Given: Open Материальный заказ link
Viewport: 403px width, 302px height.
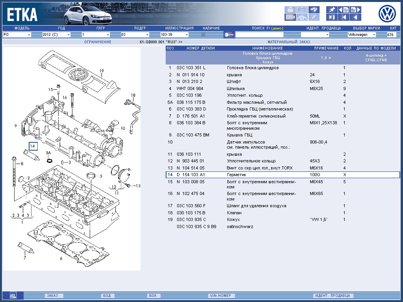Looking at the screenshot, I should point(288,42).
